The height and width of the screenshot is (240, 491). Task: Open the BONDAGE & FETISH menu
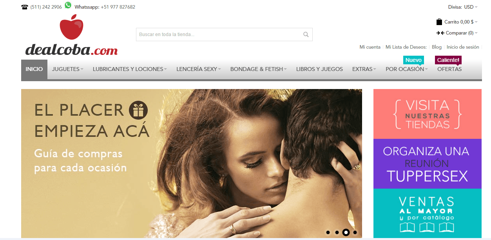(259, 69)
